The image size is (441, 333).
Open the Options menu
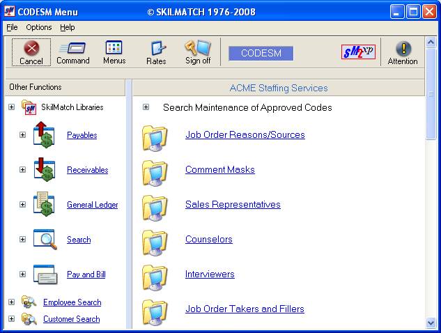coord(39,27)
